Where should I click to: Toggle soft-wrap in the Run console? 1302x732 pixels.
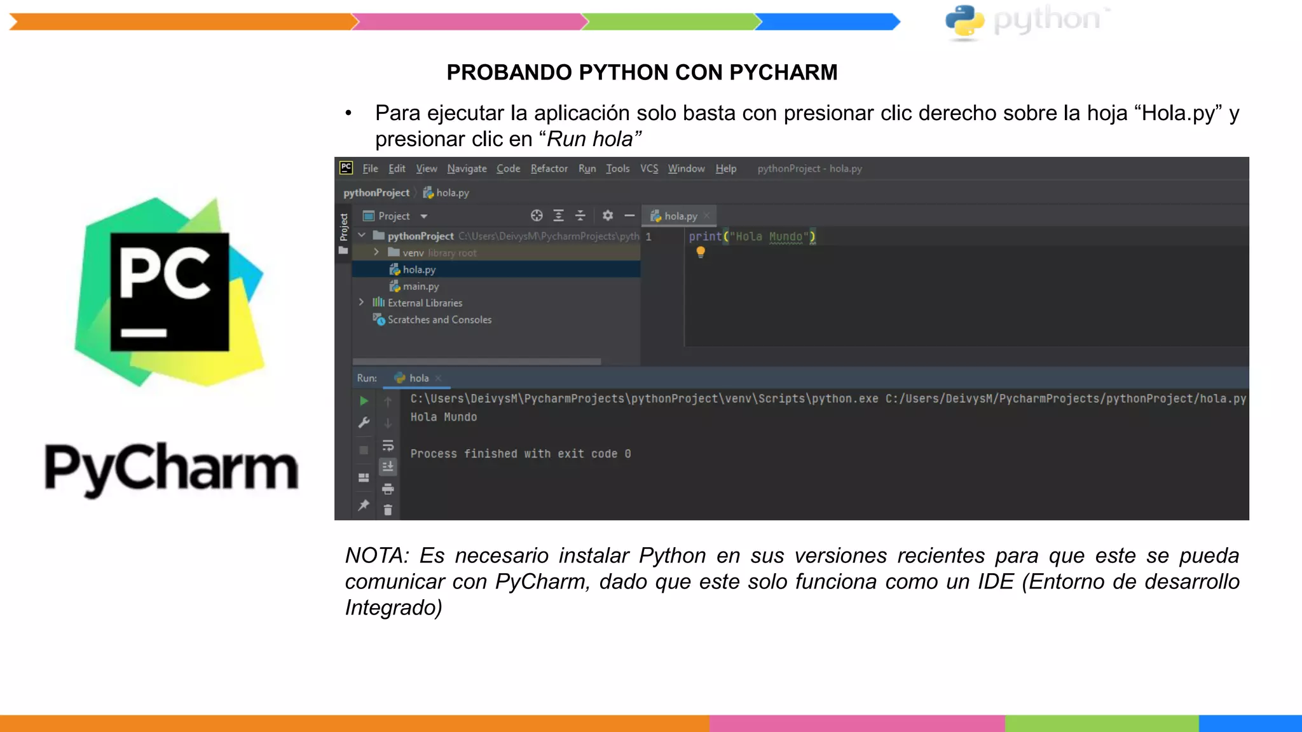pos(388,445)
